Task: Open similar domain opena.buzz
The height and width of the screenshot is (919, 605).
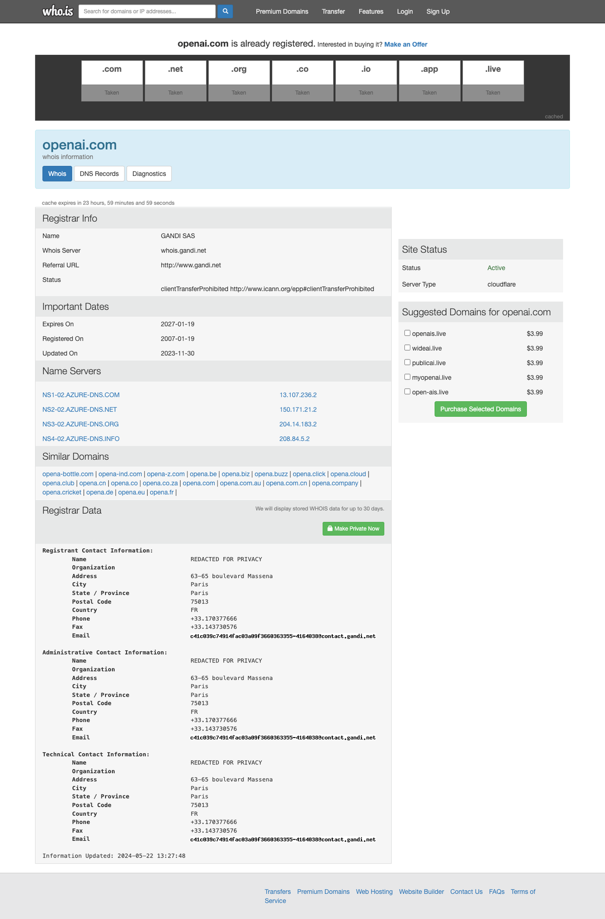Action: [x=271, y=474]
